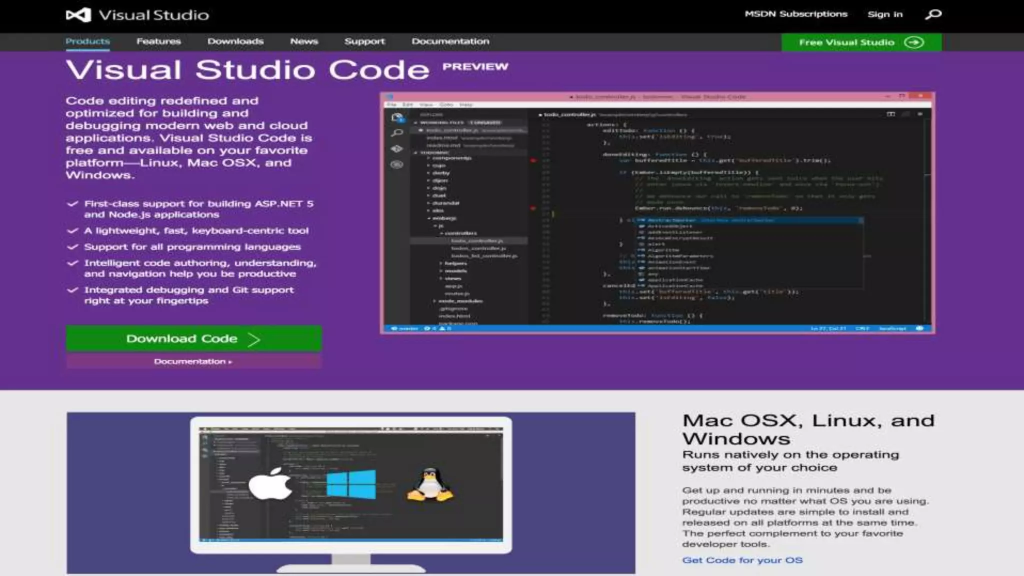1024x576 pixels.
Task: Click the Git source control icon in editor screenshot
Action: click(x=397, y=149)
